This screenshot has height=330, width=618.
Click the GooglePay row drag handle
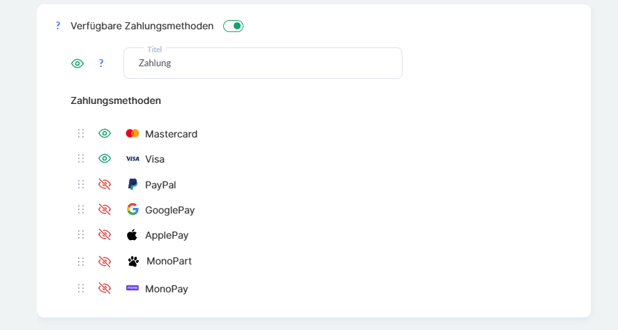click(x=81, y=209)
